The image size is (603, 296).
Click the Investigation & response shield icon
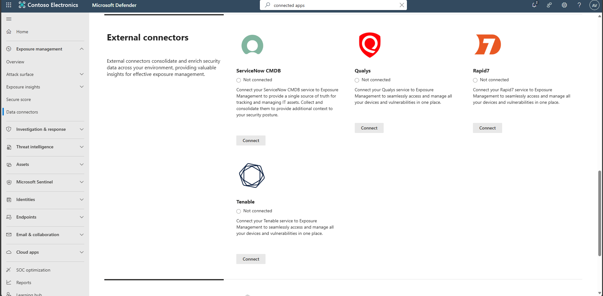[9, 129]
